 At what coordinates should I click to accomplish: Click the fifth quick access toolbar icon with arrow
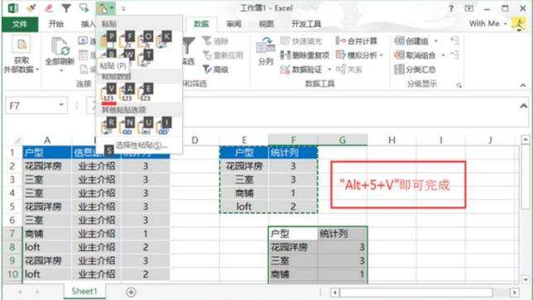point(84,8)
